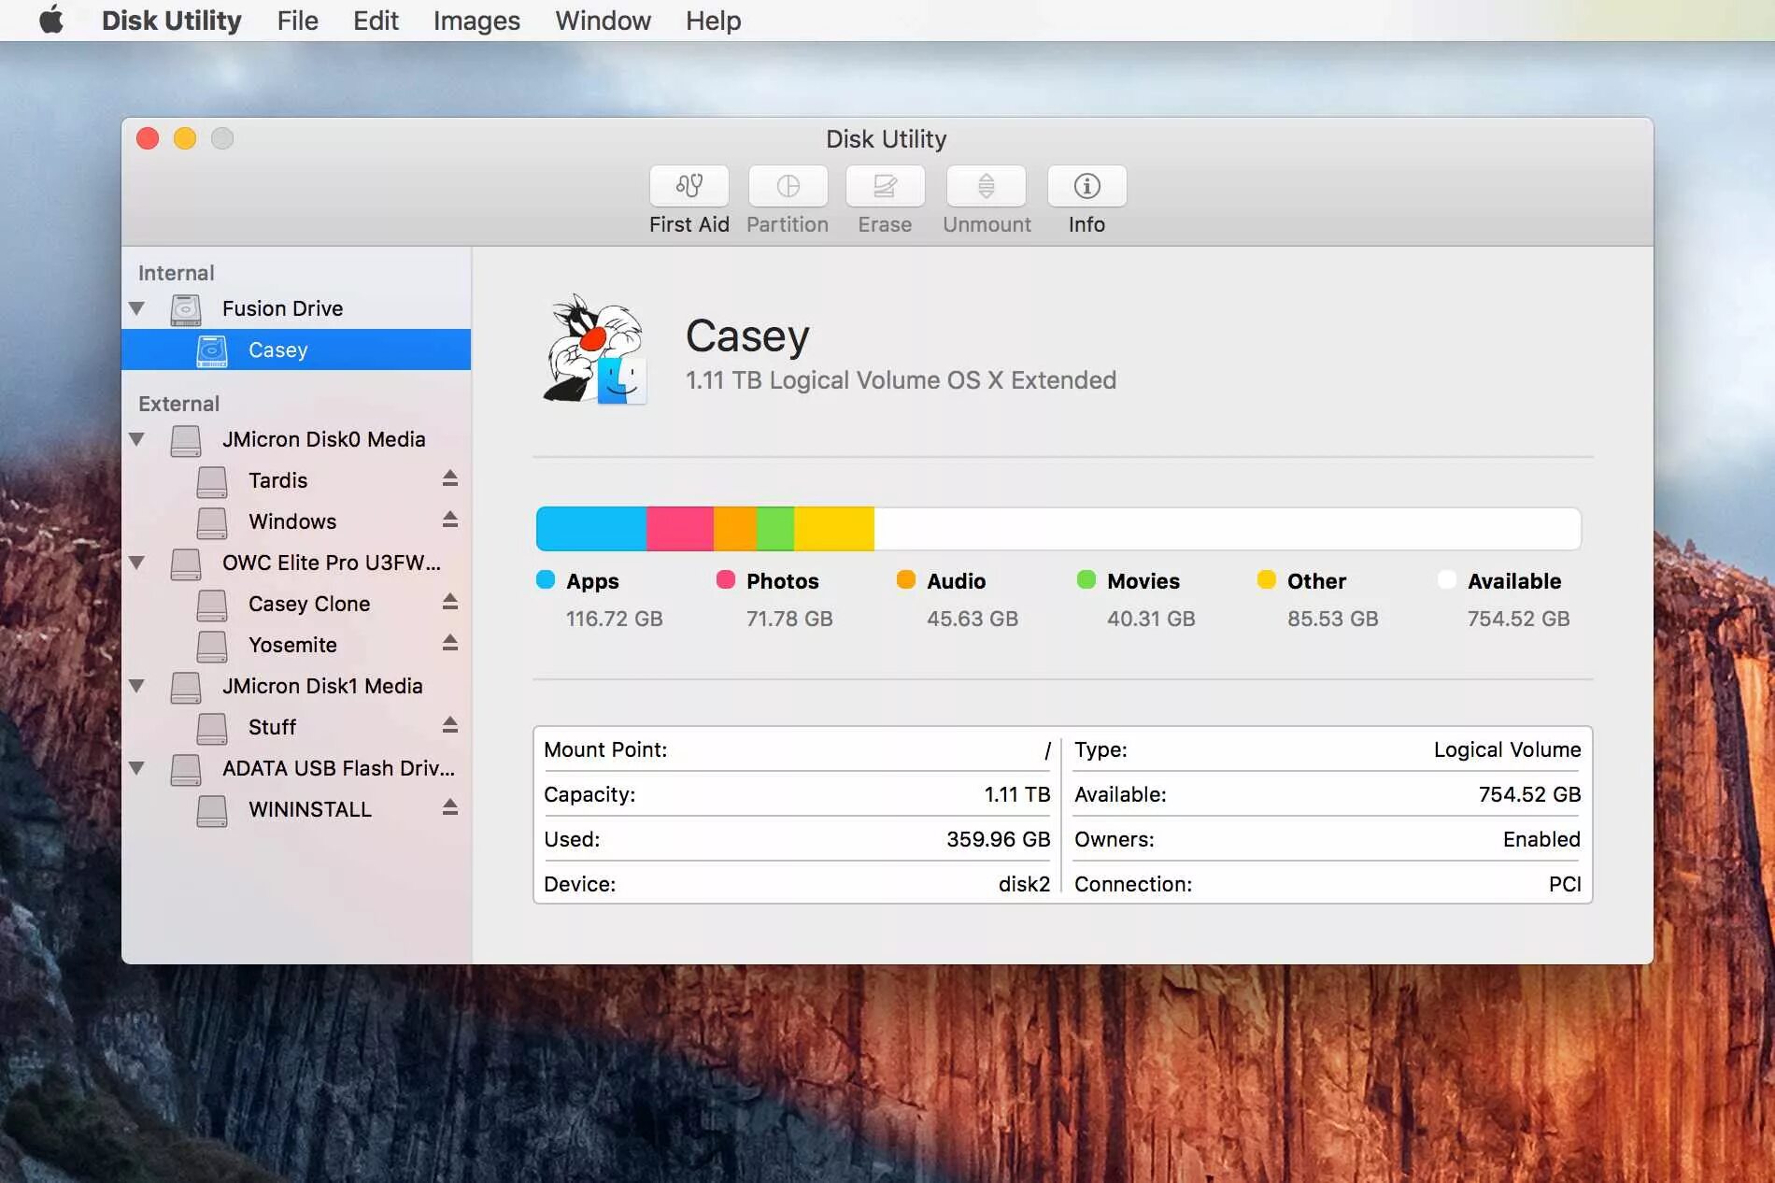
Task: Eject the Tardis volume
Action: (450, 478)
